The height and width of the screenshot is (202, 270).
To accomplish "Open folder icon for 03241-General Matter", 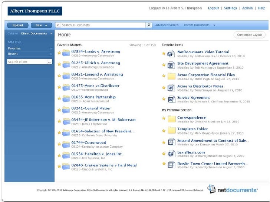I will (x=66, y=110).
